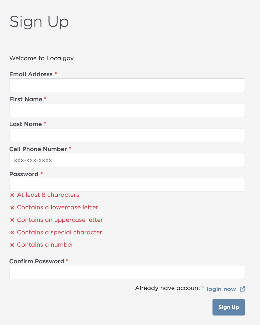This screenshot has height=325, width=260.
Task: Click the 'Already have account?' text
Action: point(169,288)
